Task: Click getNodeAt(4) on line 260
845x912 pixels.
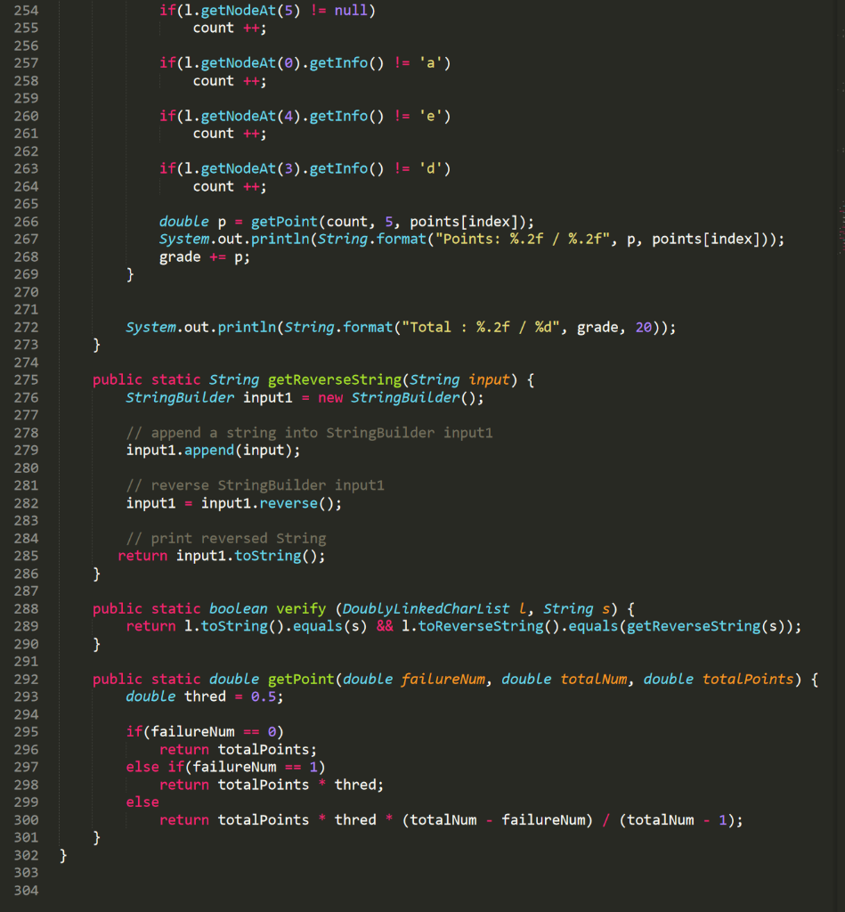Action: tap(250, 116)
